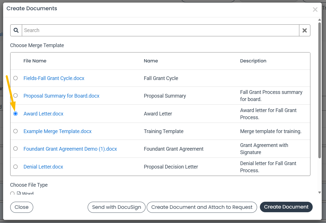The image size is (326, 223).
Task: Click the scrollbar up arrow
Action: (319, 20)
